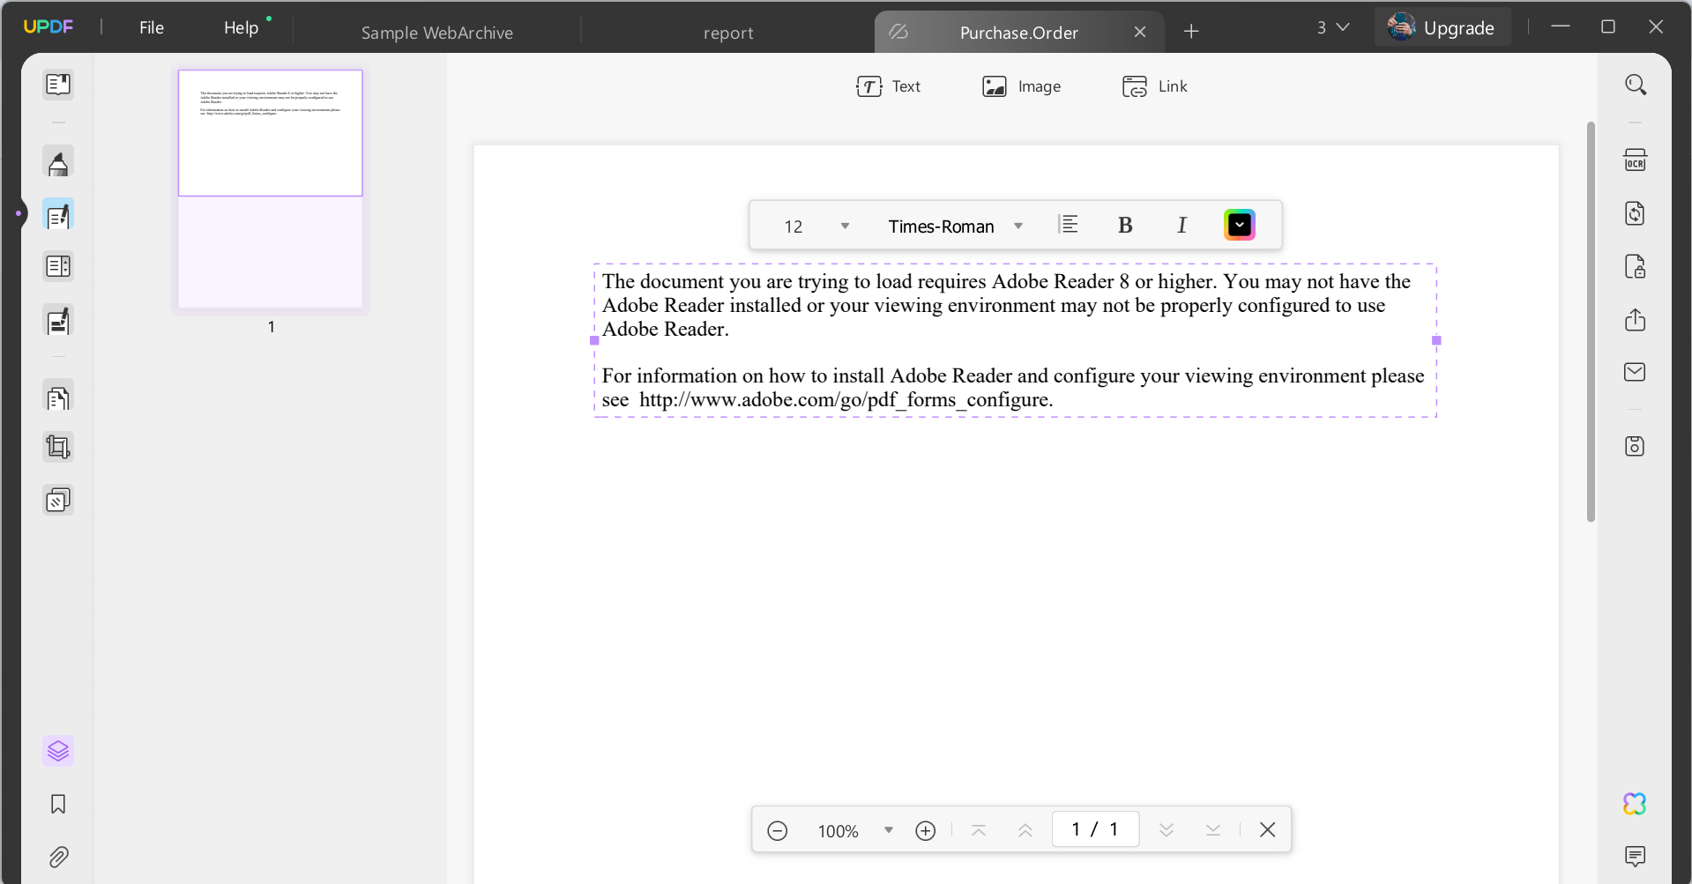Screen dimensions: 1692x884
Task: Open the text color swatch picker
Action: [1240, 225]
